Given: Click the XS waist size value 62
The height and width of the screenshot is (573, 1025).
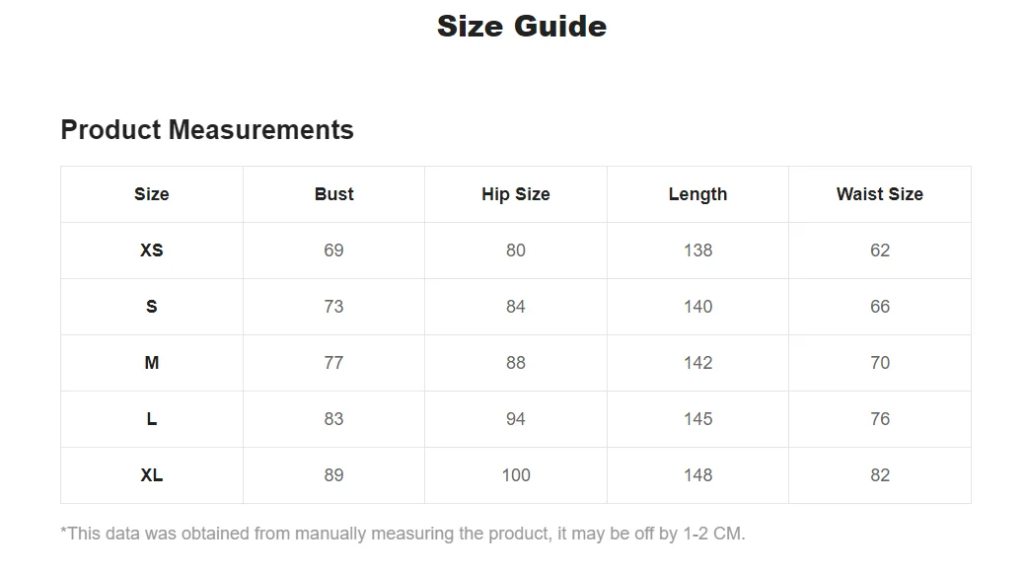Looking at the screenshot, I should click(x=880, y=251).
